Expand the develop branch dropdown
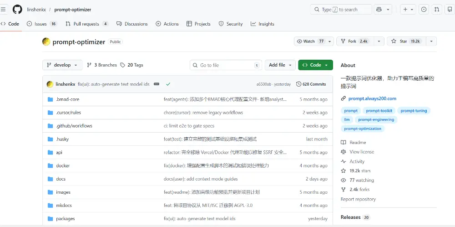 (62, 65)
